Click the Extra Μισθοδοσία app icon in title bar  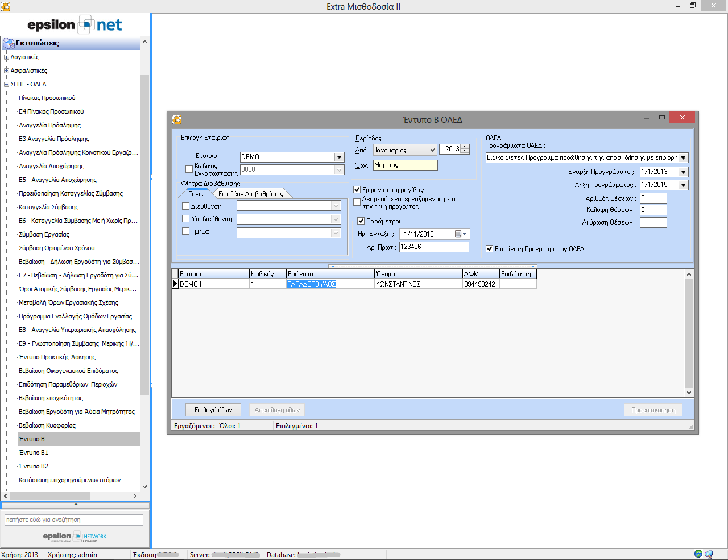(6, 6)
